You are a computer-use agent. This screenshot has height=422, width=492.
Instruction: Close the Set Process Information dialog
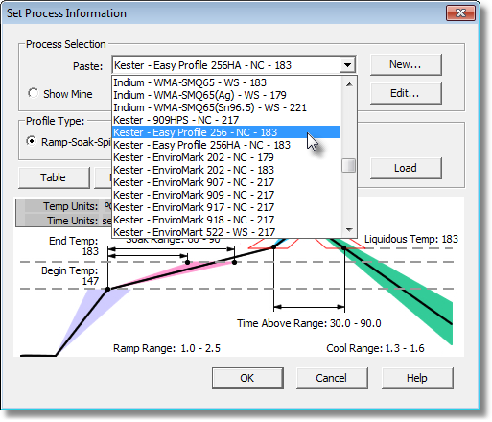pos(460,13)
